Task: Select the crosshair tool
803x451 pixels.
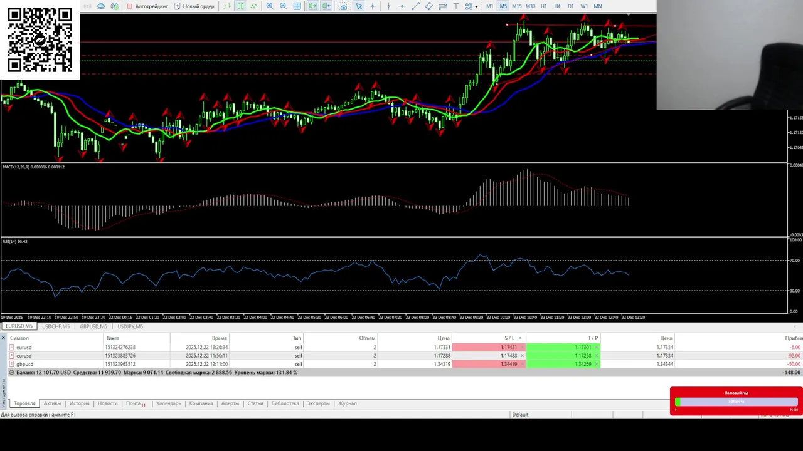Action: point(373,6)
